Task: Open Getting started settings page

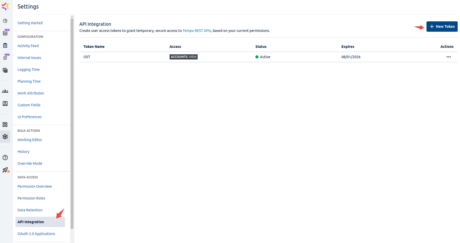Action: click(x=30, y=23)
